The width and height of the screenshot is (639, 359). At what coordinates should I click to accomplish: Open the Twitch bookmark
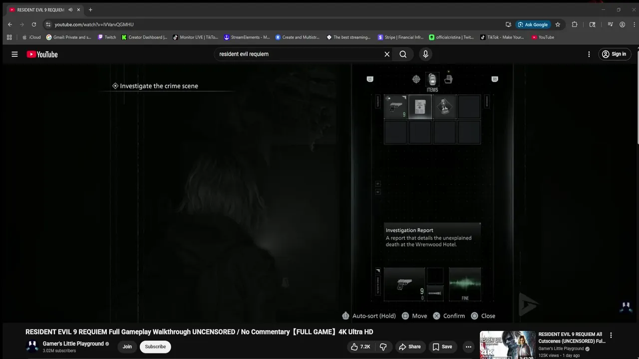point(107,37)
